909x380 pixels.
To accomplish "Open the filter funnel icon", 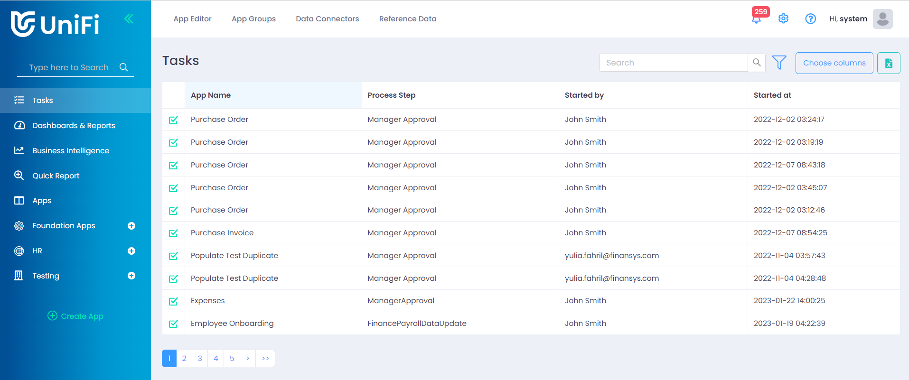I will coord(779,63).
